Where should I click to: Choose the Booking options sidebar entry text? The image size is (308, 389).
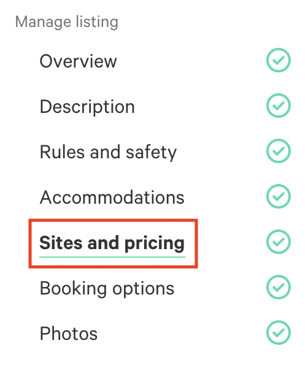tap(107, 289)
